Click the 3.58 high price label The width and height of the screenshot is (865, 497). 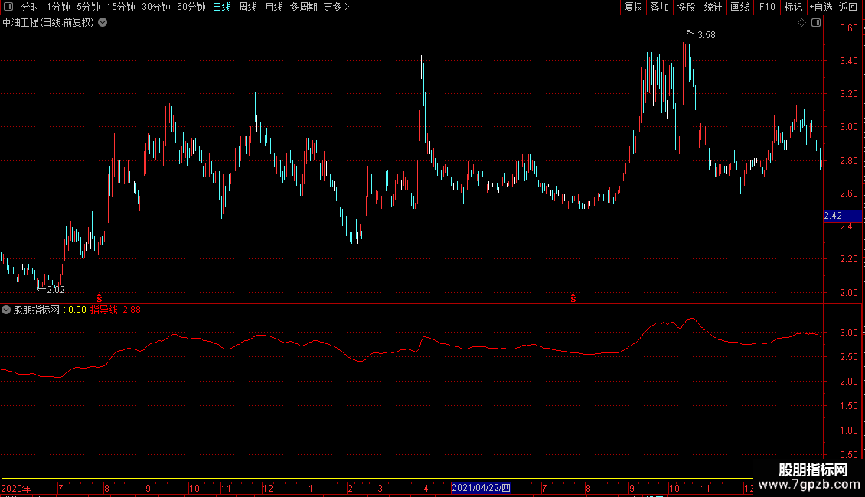pos(706,35)
